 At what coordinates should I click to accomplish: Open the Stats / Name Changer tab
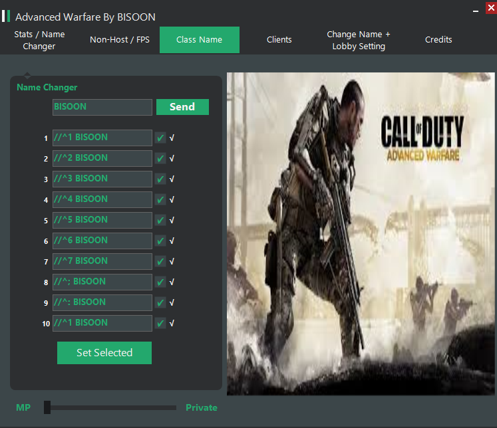pyautogui.click(x=39, y=40)
